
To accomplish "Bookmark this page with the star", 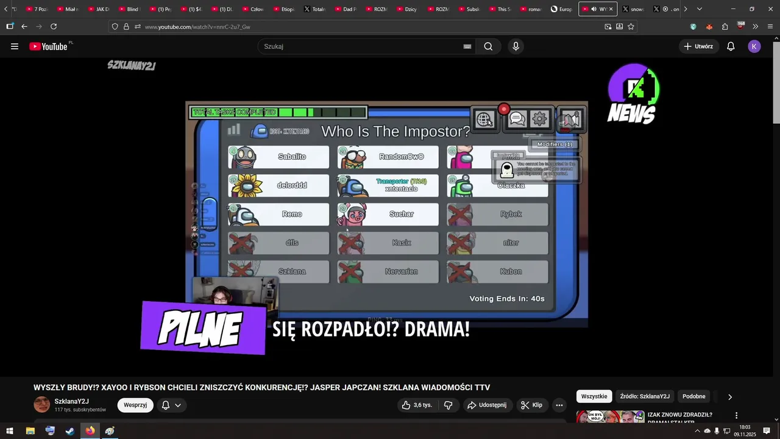I will (x=631, y=27).
